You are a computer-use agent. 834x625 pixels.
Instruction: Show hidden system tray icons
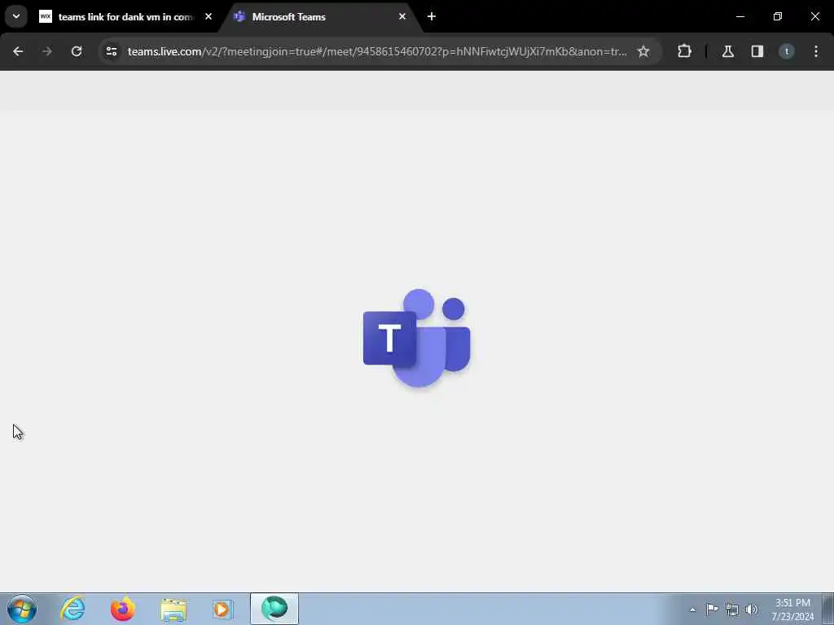pyautogui.click(x=692, y=610)
